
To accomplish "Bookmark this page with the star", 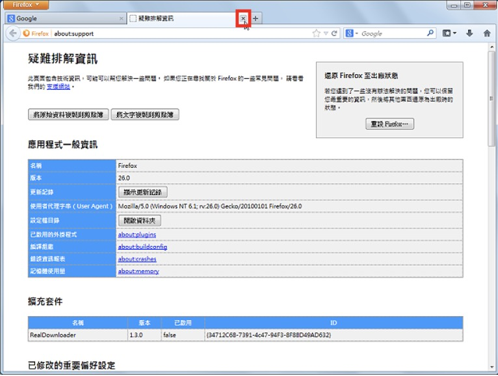I will pyautogui.click(x=317, y=33).
